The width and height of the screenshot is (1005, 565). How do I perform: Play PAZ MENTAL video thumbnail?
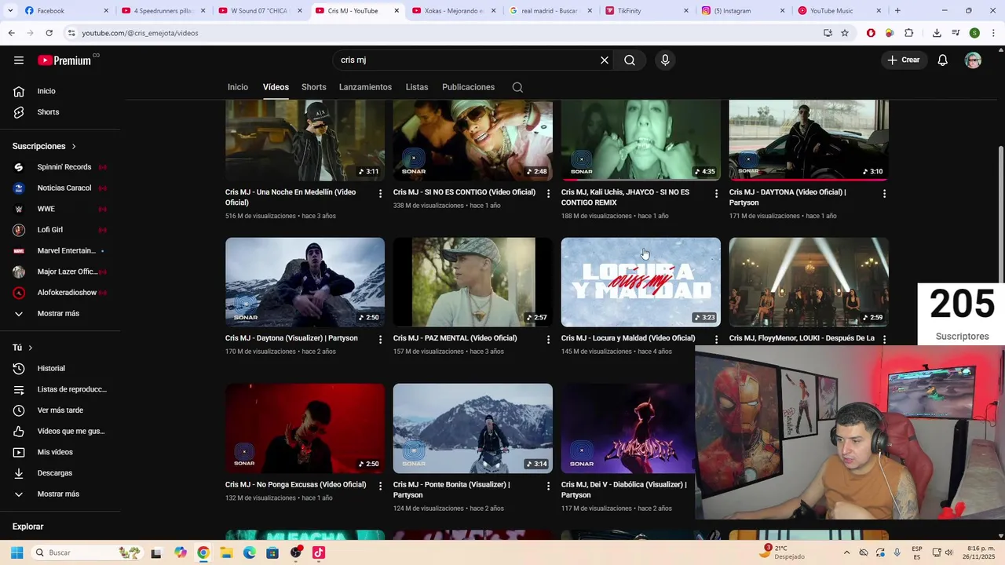[x=473, y=282]
